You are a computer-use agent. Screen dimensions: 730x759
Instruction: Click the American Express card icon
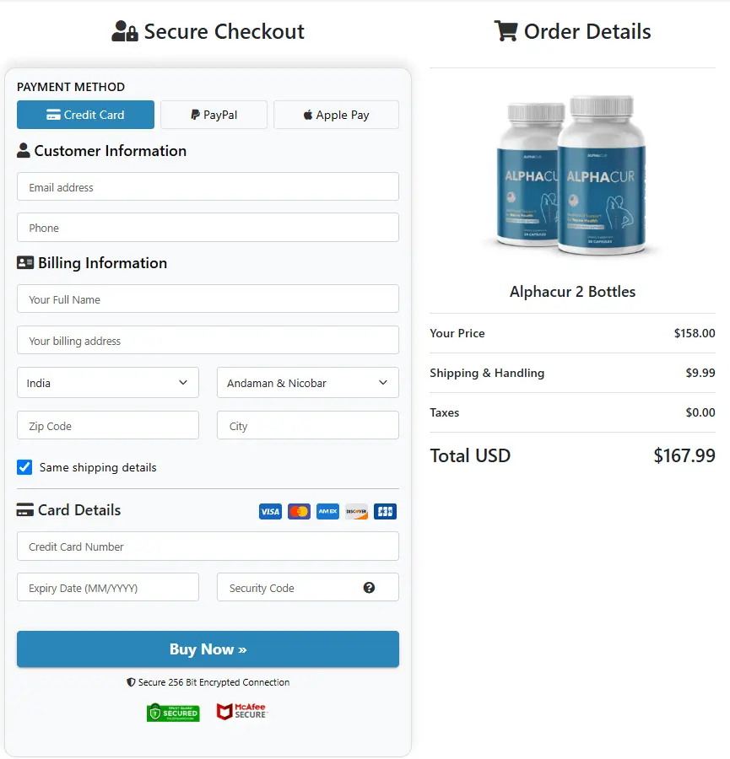pos(327,511)
